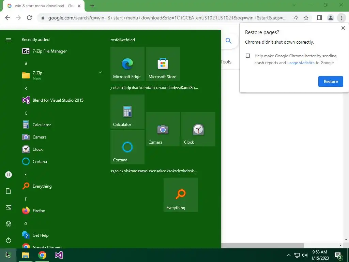Click the Restore button
This screenshot has width=349, height=262.
tap(331, 82)
